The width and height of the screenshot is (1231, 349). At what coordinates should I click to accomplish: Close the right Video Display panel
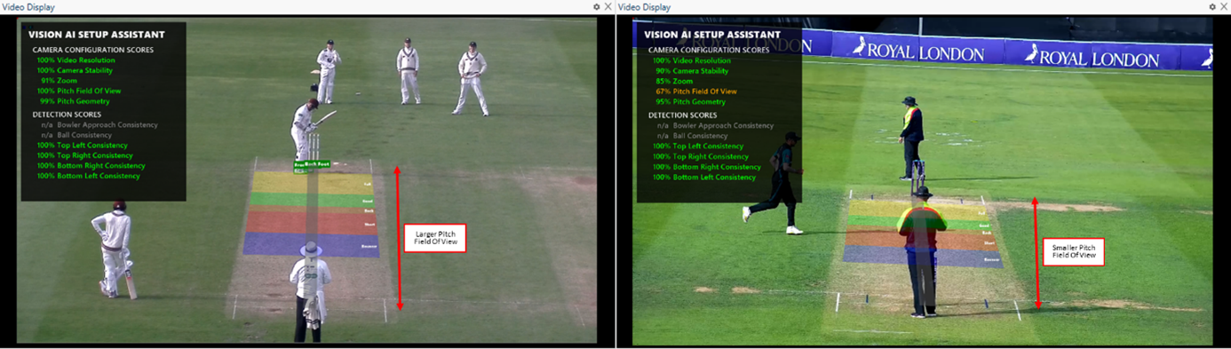1224,6
